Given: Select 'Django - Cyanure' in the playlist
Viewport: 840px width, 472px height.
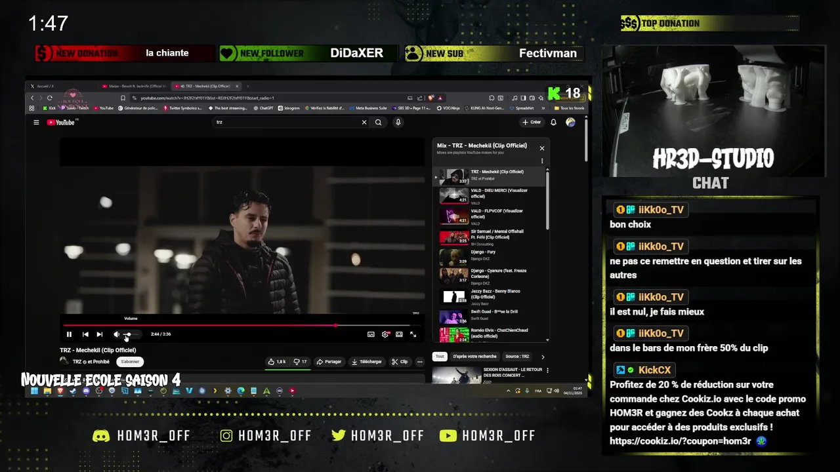Looking at the screenshot, I should [490, 276].
